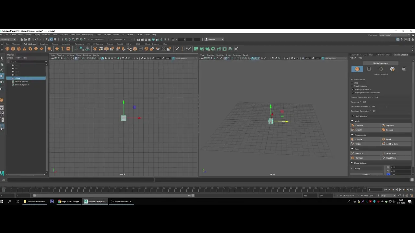Viewport: 415px width, 233px height.
Task: Click the new scene icon
Action: pyautogui.click(x=21, y=39)
